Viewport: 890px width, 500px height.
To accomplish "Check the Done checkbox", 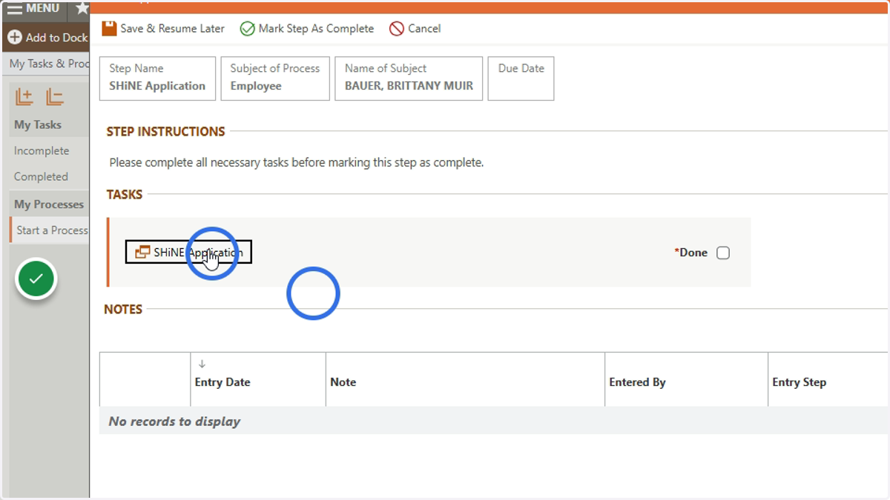I will (723, 253).
